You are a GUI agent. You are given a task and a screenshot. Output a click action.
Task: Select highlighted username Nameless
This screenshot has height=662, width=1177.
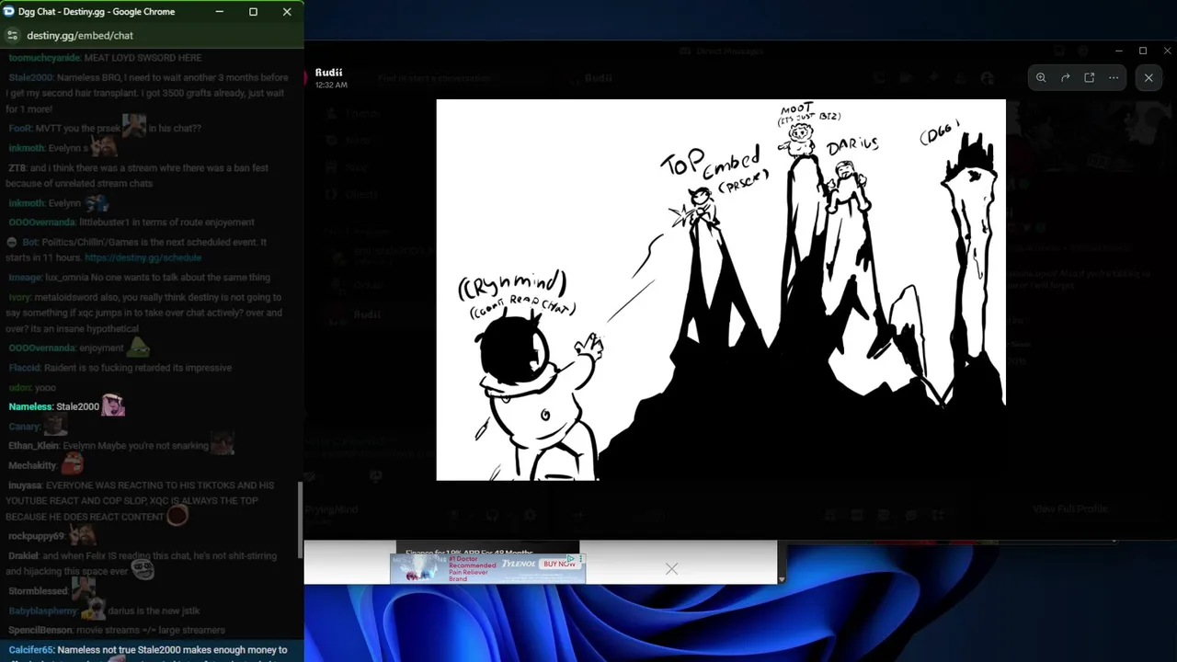(x=29, y=406)
